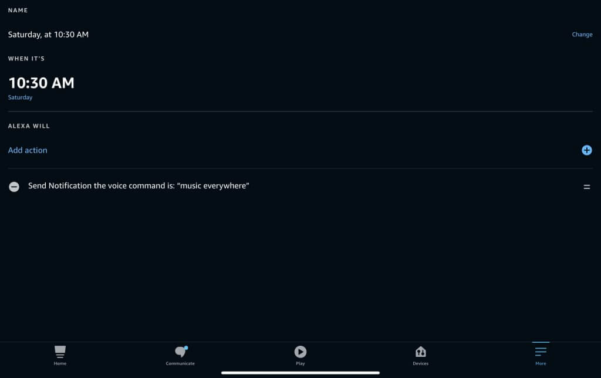
Task: Switch to the Play tab label
Action: (x=300, y=363)
